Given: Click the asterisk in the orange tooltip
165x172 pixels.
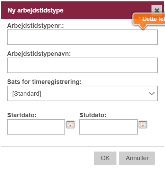Looking at the screenshot, I should (140, 18).
